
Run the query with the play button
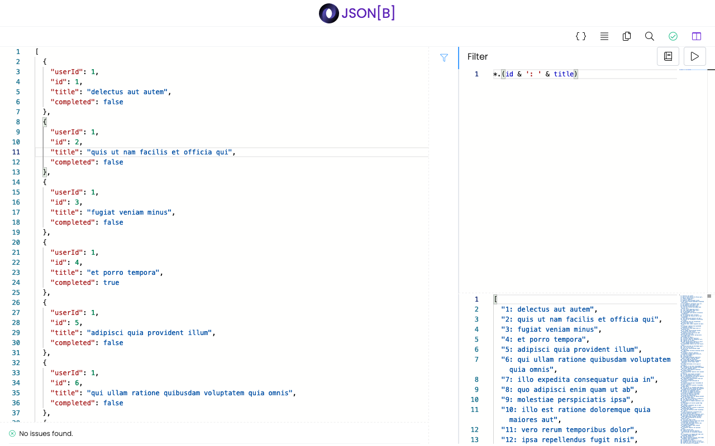[694, 56]
